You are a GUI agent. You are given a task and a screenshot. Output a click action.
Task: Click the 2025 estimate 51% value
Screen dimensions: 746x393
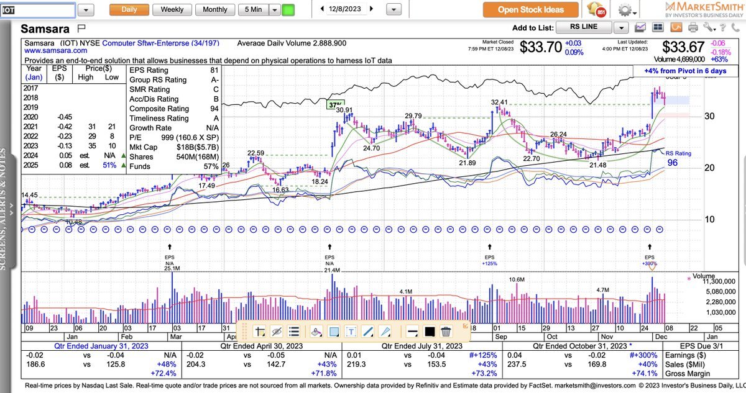pyautogui.click(x=109, y=166)
